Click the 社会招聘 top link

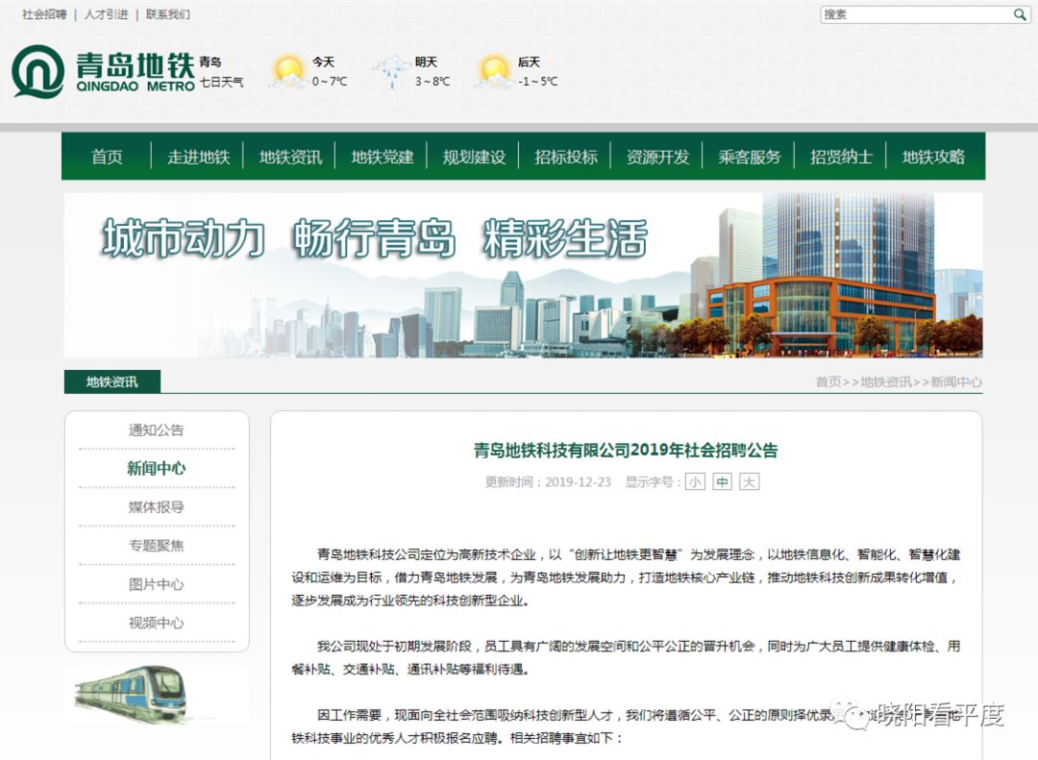pyautogui.click(x=44, y=14)
